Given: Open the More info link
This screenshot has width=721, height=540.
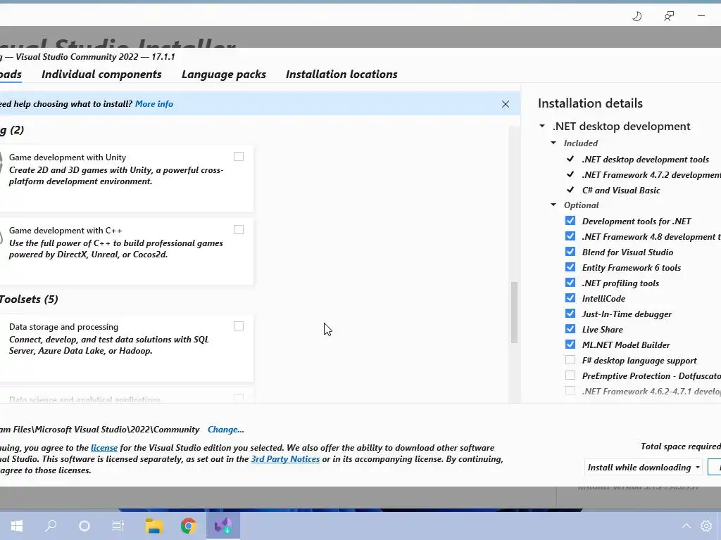Looking at the screenshot, I should [x=154, y=104].
